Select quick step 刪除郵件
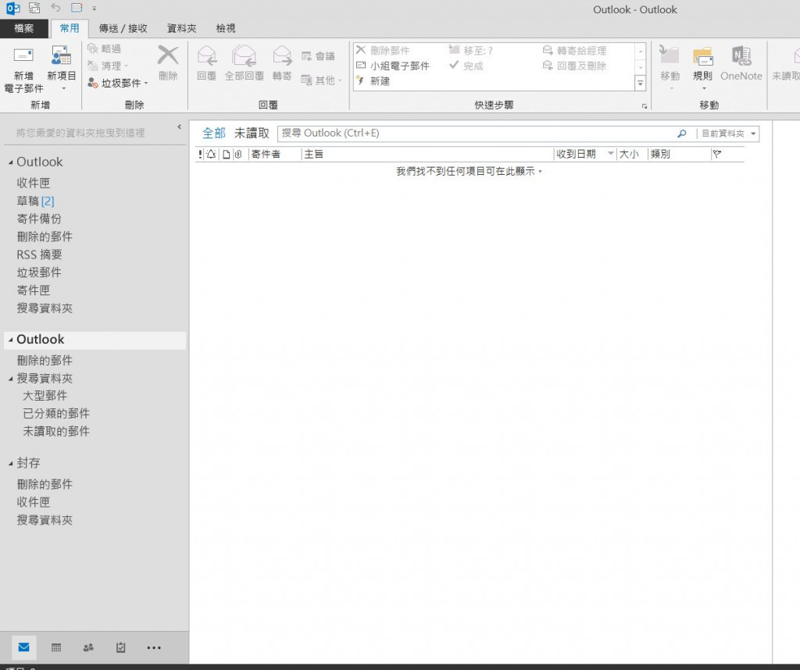Viewport: 800px width, 670px height. 383,51
